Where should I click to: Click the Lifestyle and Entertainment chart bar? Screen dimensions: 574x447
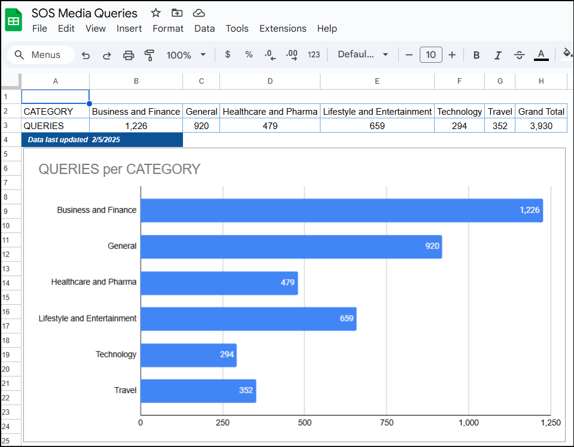(249, 319)
